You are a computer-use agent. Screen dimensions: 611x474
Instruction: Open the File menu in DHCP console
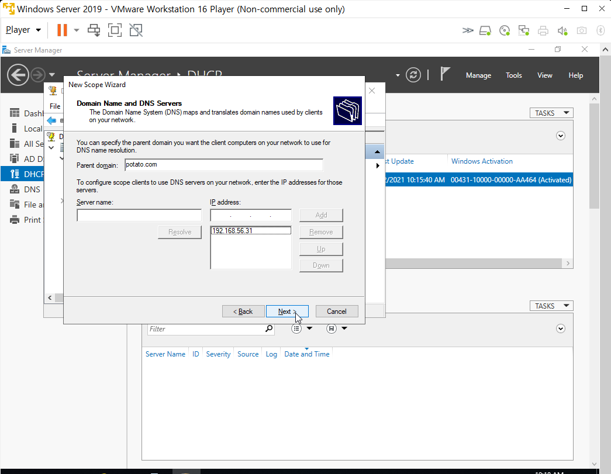[x=55, y=106]
